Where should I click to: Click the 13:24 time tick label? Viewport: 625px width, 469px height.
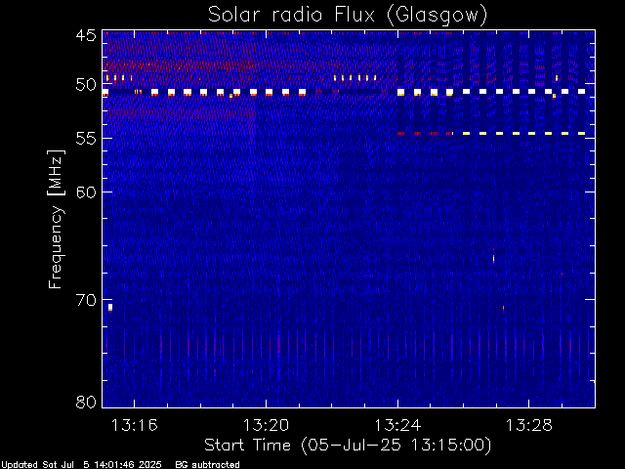tap(397, 425)
